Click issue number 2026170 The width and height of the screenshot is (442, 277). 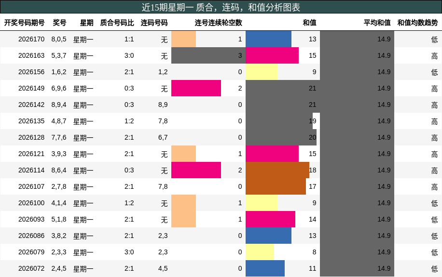(31, 39)
